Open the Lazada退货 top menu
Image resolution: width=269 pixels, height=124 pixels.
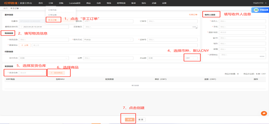74,3
